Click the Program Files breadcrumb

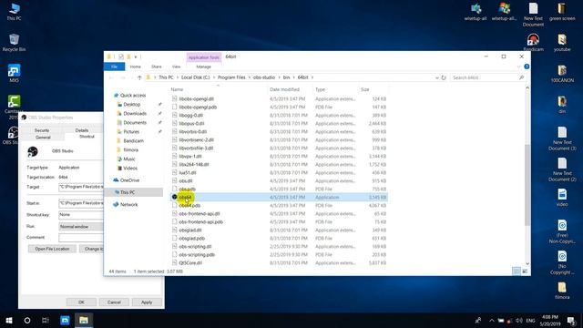click(231, 77)
